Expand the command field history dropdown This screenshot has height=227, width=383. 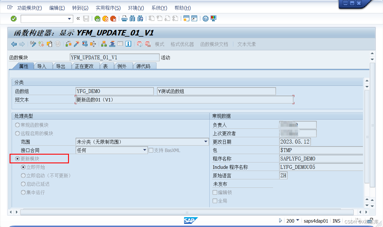click(69, 19)
